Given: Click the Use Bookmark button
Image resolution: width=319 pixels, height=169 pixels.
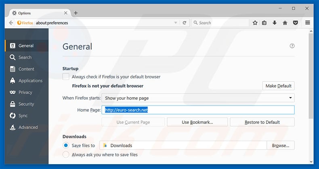Looking at the screenshot, I should coord(197,122).
